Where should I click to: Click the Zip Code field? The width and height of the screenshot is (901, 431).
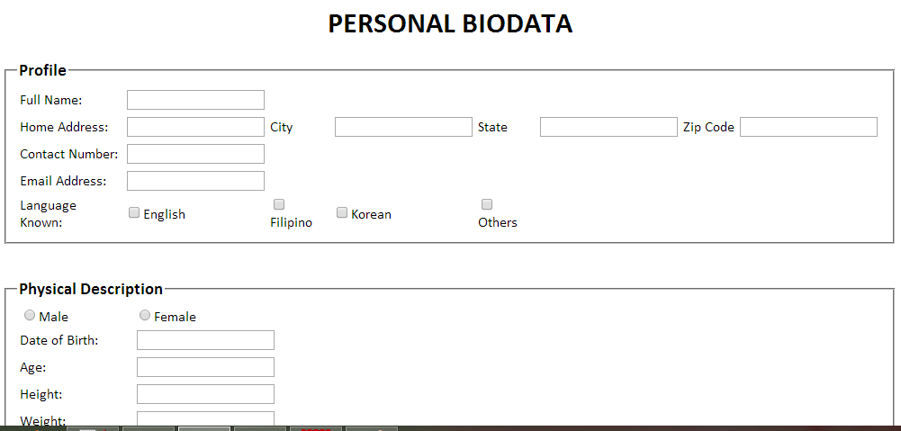808,127
